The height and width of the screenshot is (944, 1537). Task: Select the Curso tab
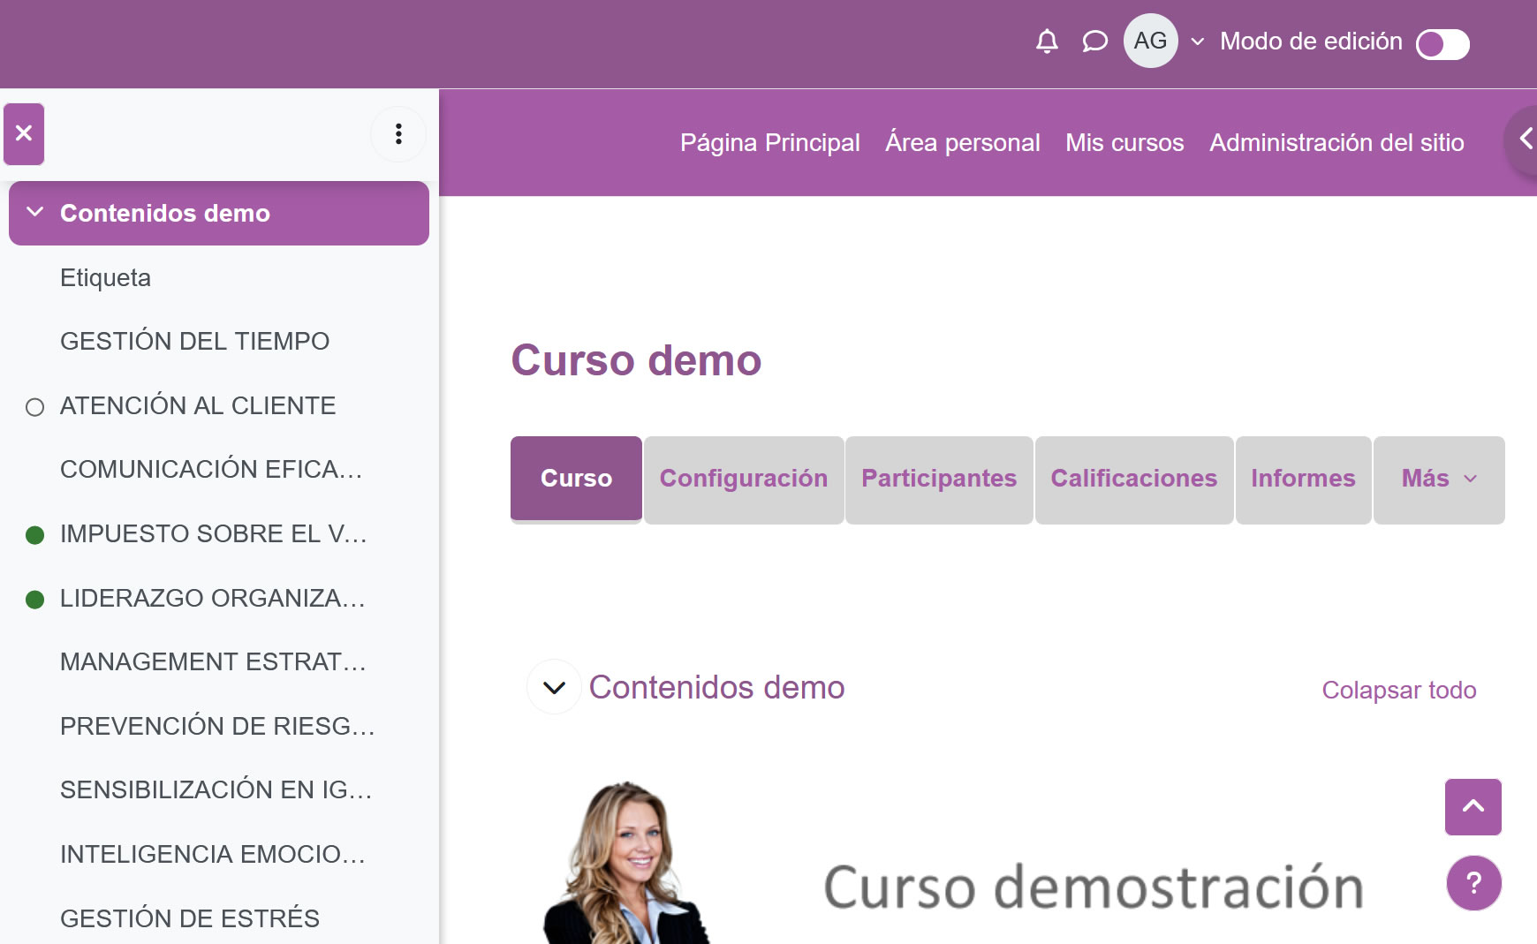pyautogui.click(x=576, y=479)
